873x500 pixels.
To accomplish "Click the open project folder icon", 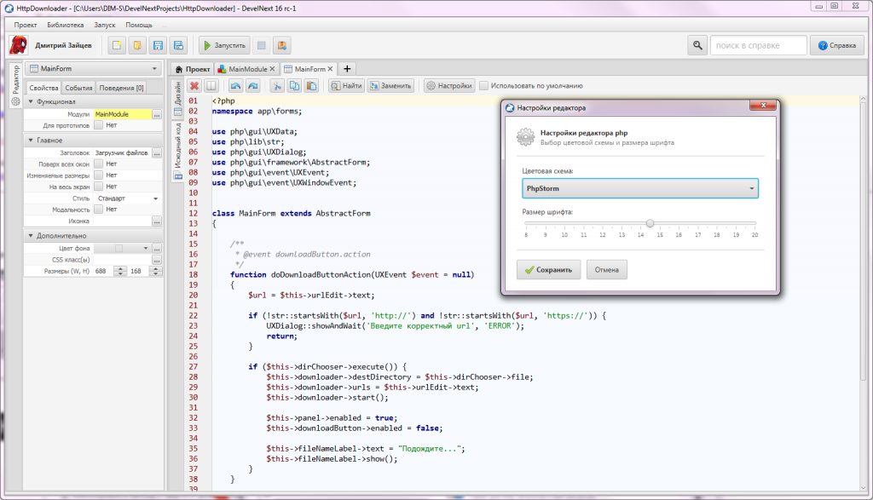I will (x=137, y=45).
